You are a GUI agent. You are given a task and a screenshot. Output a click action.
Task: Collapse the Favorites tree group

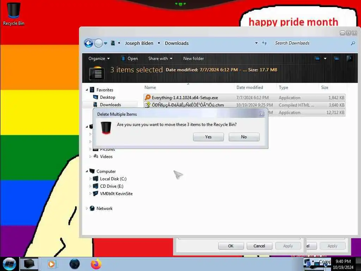(87, 90)
